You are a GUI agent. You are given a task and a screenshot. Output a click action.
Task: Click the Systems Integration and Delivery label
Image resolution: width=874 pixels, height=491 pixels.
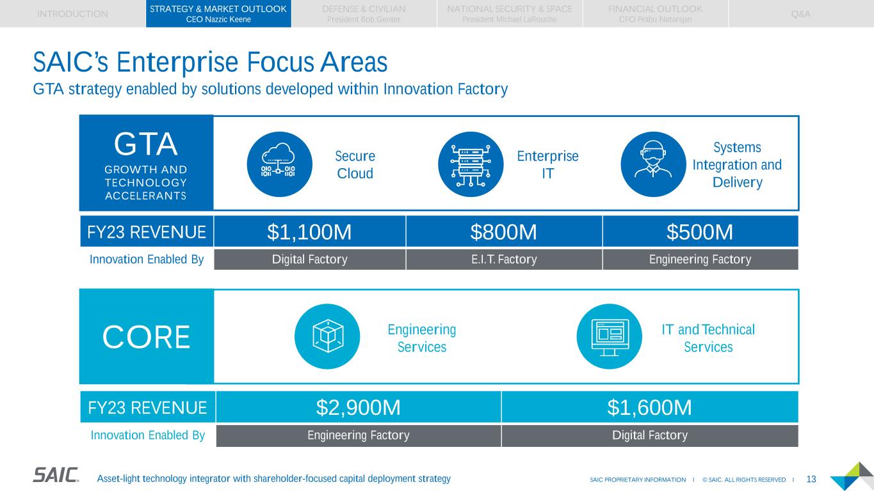click(737, 165)
